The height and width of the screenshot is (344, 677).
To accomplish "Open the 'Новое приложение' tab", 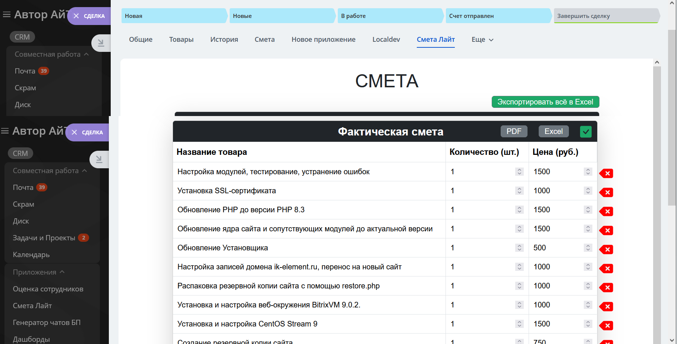I will point(324,40).
